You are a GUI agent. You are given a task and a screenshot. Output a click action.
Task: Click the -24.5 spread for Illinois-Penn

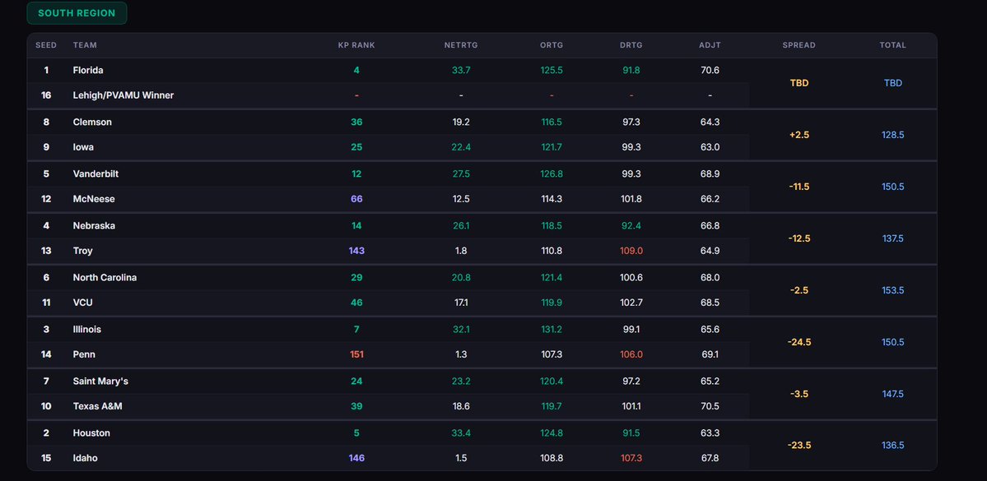(x=799, y=342)
